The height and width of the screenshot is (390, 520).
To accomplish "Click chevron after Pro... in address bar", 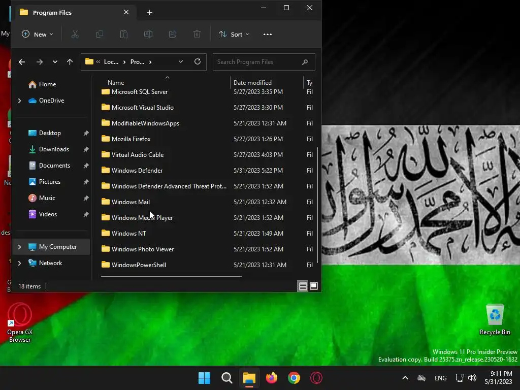I will (x=150, y=62).
